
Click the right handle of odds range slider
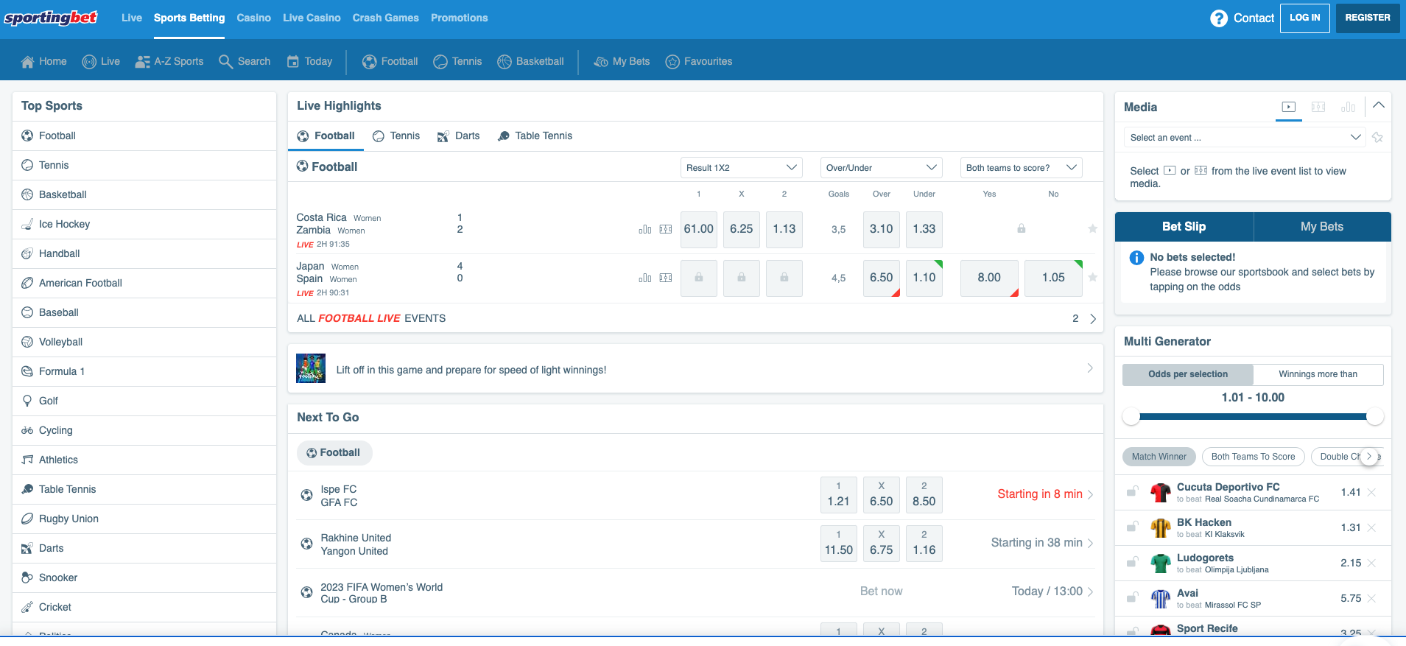pos(1374,417)
